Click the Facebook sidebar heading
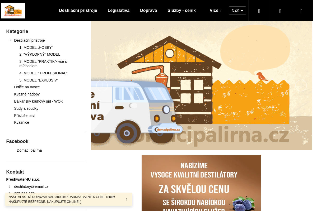317x211 pixels. (x=17, y=141)
